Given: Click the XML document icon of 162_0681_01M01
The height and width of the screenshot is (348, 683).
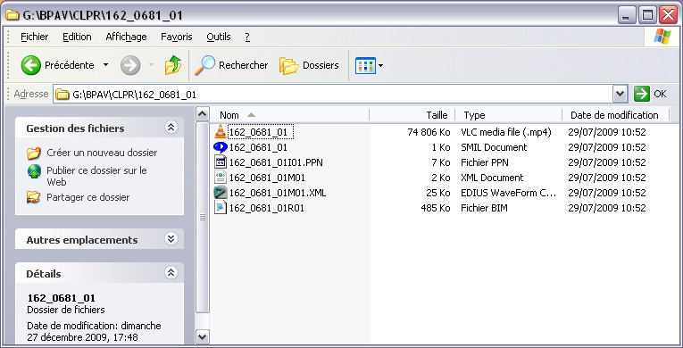Looking at the screenshot, I should (221, 178).
